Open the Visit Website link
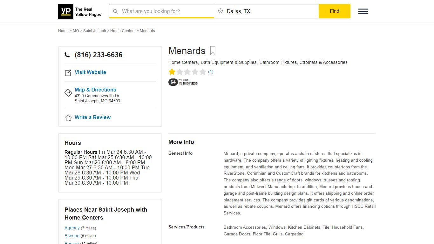 click(x=90, y=72)
